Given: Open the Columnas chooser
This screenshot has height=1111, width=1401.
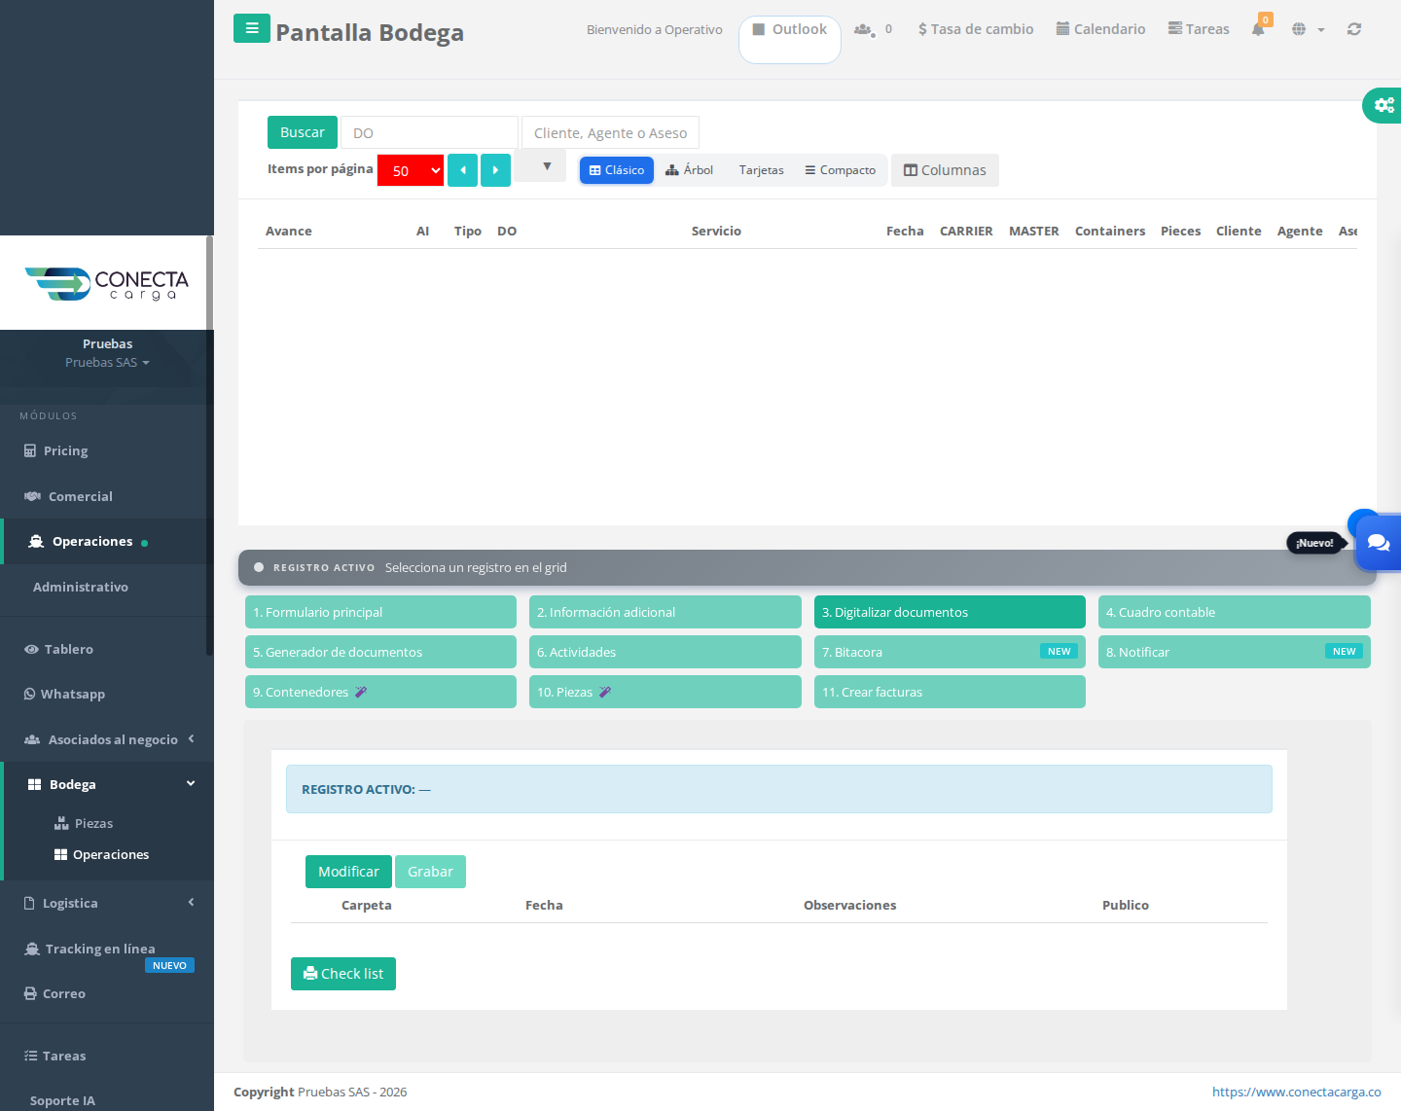Looking at the screenshot, I should coord(945,170).
